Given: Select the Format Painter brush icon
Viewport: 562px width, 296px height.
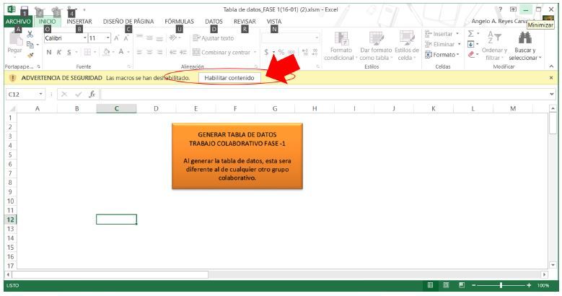Looking at the screenshot, I should click(x=30, y=55).
